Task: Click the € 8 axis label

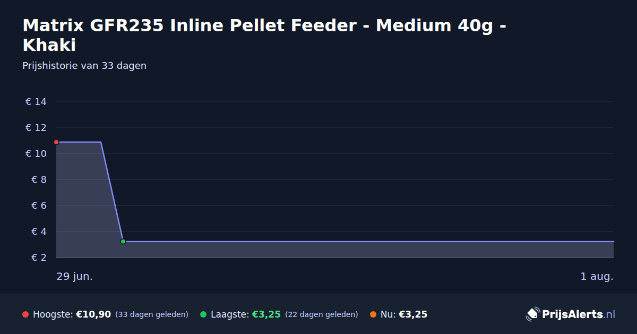Action: tap(39, 180)
